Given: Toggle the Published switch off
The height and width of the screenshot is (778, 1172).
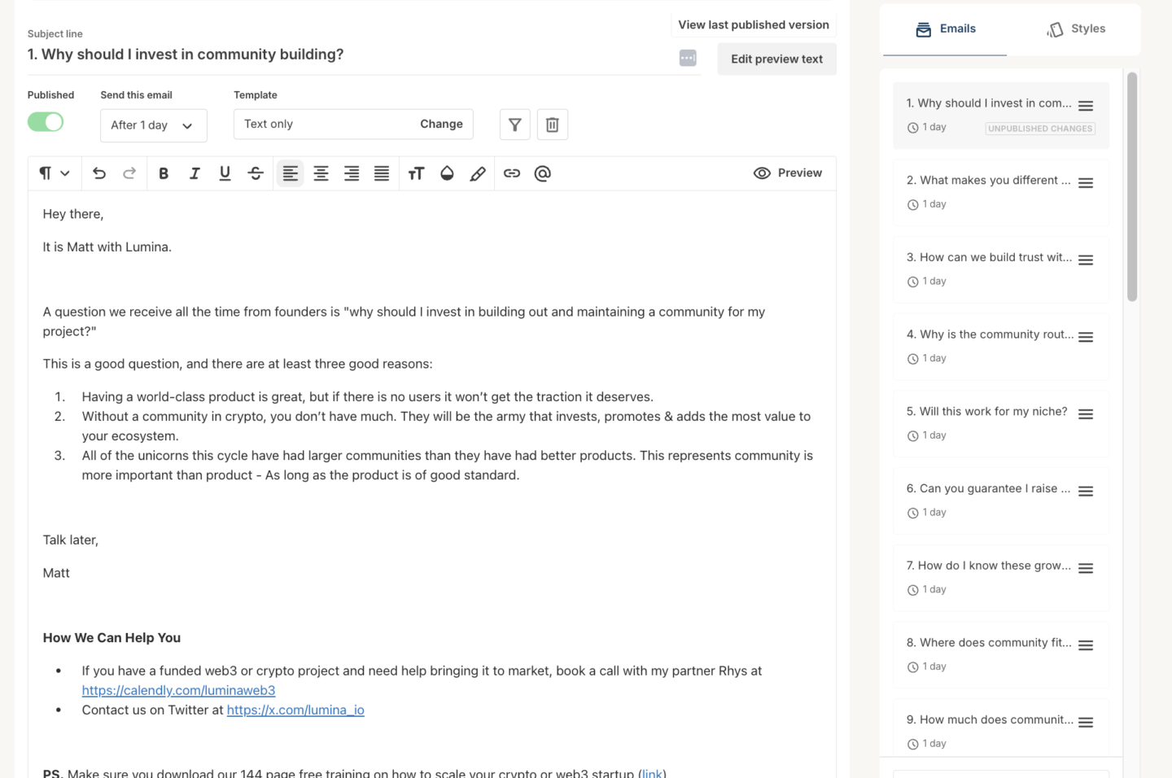Looking at the screenshot, I should (x=46, y=122).
